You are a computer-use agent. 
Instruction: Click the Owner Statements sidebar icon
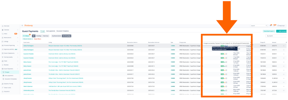[2, 53]
